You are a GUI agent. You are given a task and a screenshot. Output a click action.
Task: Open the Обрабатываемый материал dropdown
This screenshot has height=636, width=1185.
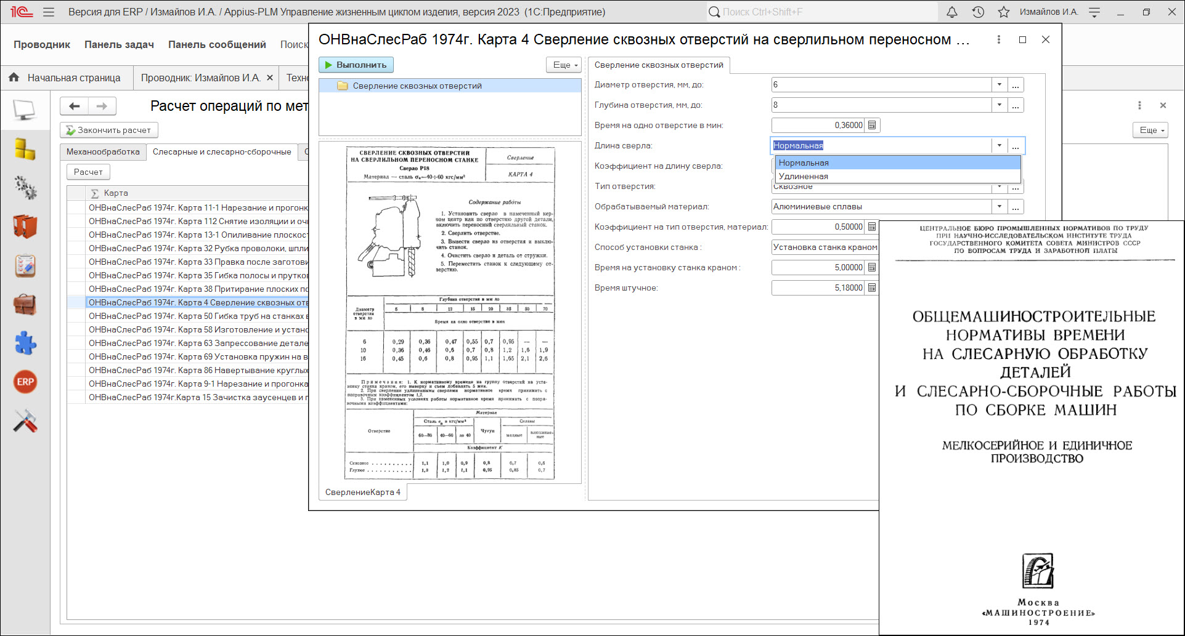[1000, 206]
